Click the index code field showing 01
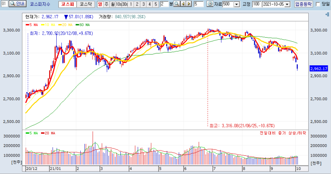Screen dimensions: 331x174 click(x=4, y=4)
